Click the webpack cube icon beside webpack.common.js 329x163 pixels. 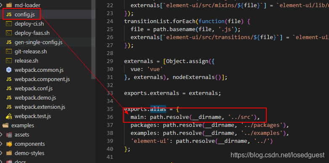pos(9,70)
